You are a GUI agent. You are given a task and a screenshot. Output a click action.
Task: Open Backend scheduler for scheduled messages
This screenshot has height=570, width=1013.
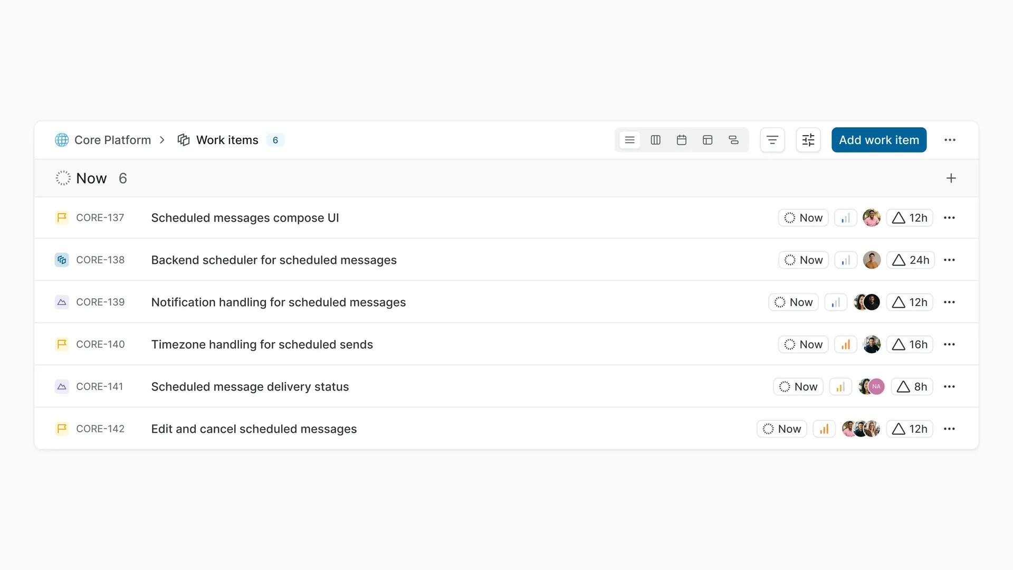[274, 260]
